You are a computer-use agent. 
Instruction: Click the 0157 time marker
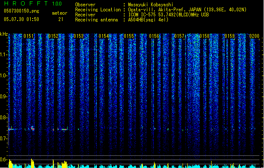[179, 36]
